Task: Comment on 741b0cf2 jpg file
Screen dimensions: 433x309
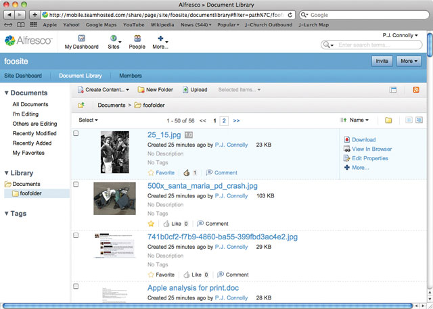Action: (233, 275)
